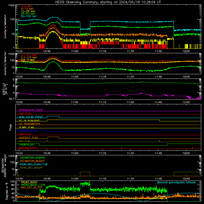Select the SAA_FLAG label
The width and height of the screenshot is (204, 204).
tap(25, 134)
